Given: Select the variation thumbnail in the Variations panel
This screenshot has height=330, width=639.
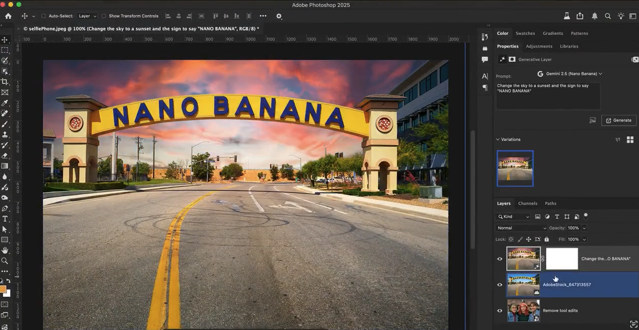Looking at the screenshot, I should pyautogui.click(x=515, y=169).
